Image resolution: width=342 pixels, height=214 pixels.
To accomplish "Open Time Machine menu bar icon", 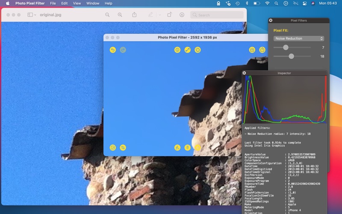I will (x=238, y=3).
